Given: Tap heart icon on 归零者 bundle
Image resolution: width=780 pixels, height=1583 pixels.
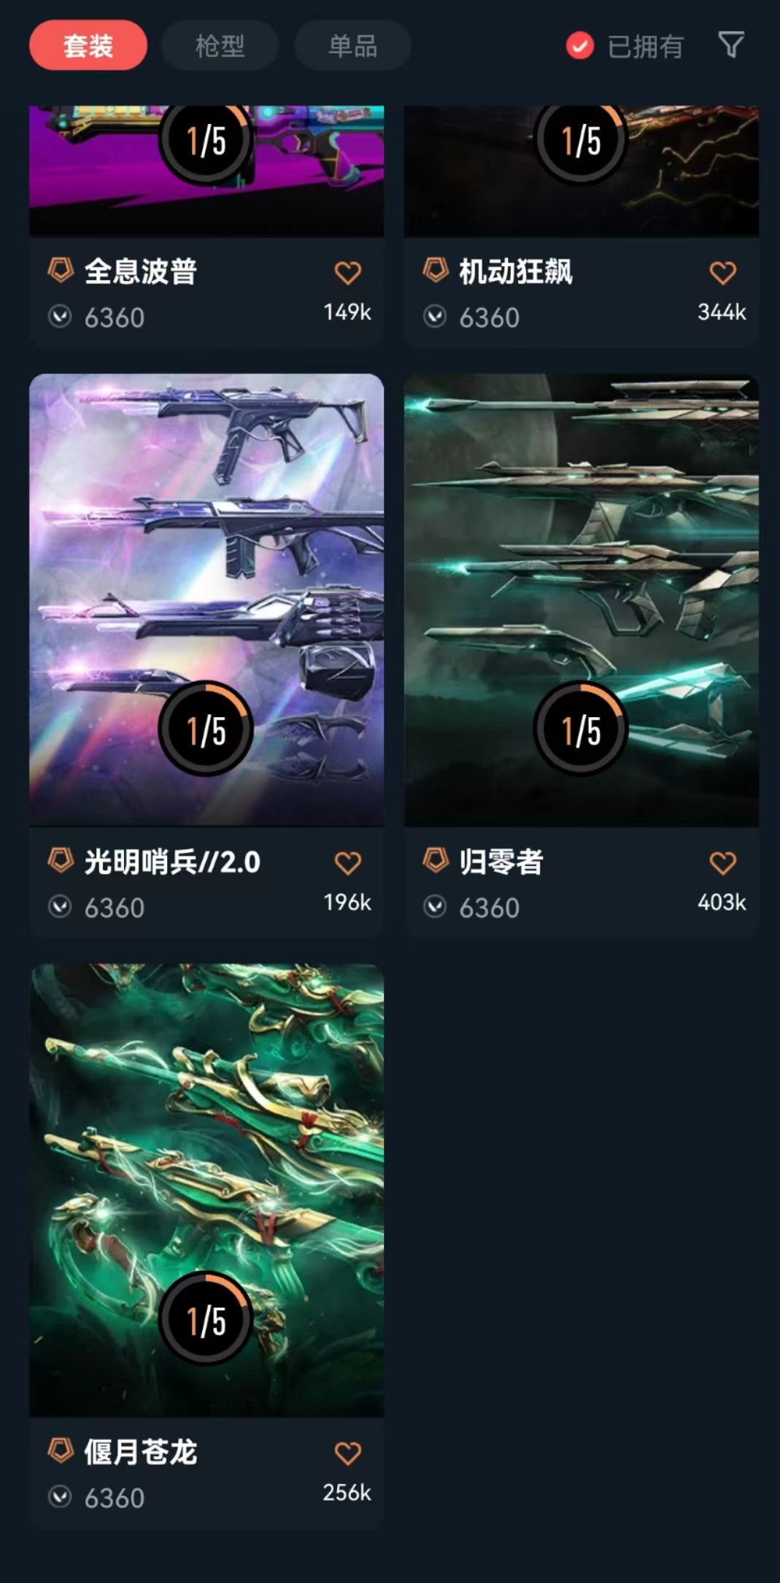Looking at the screenshot, I should 722,863.
